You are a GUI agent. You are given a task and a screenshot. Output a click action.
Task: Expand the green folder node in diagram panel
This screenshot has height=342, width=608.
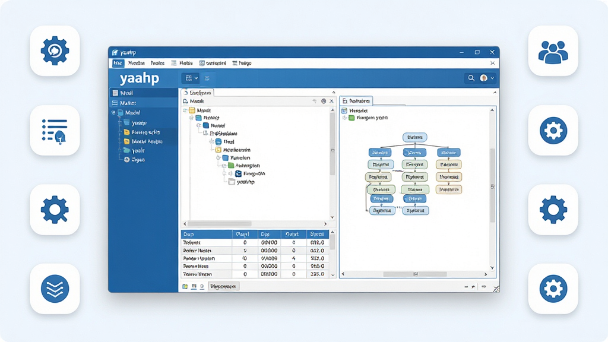[344, 118]
